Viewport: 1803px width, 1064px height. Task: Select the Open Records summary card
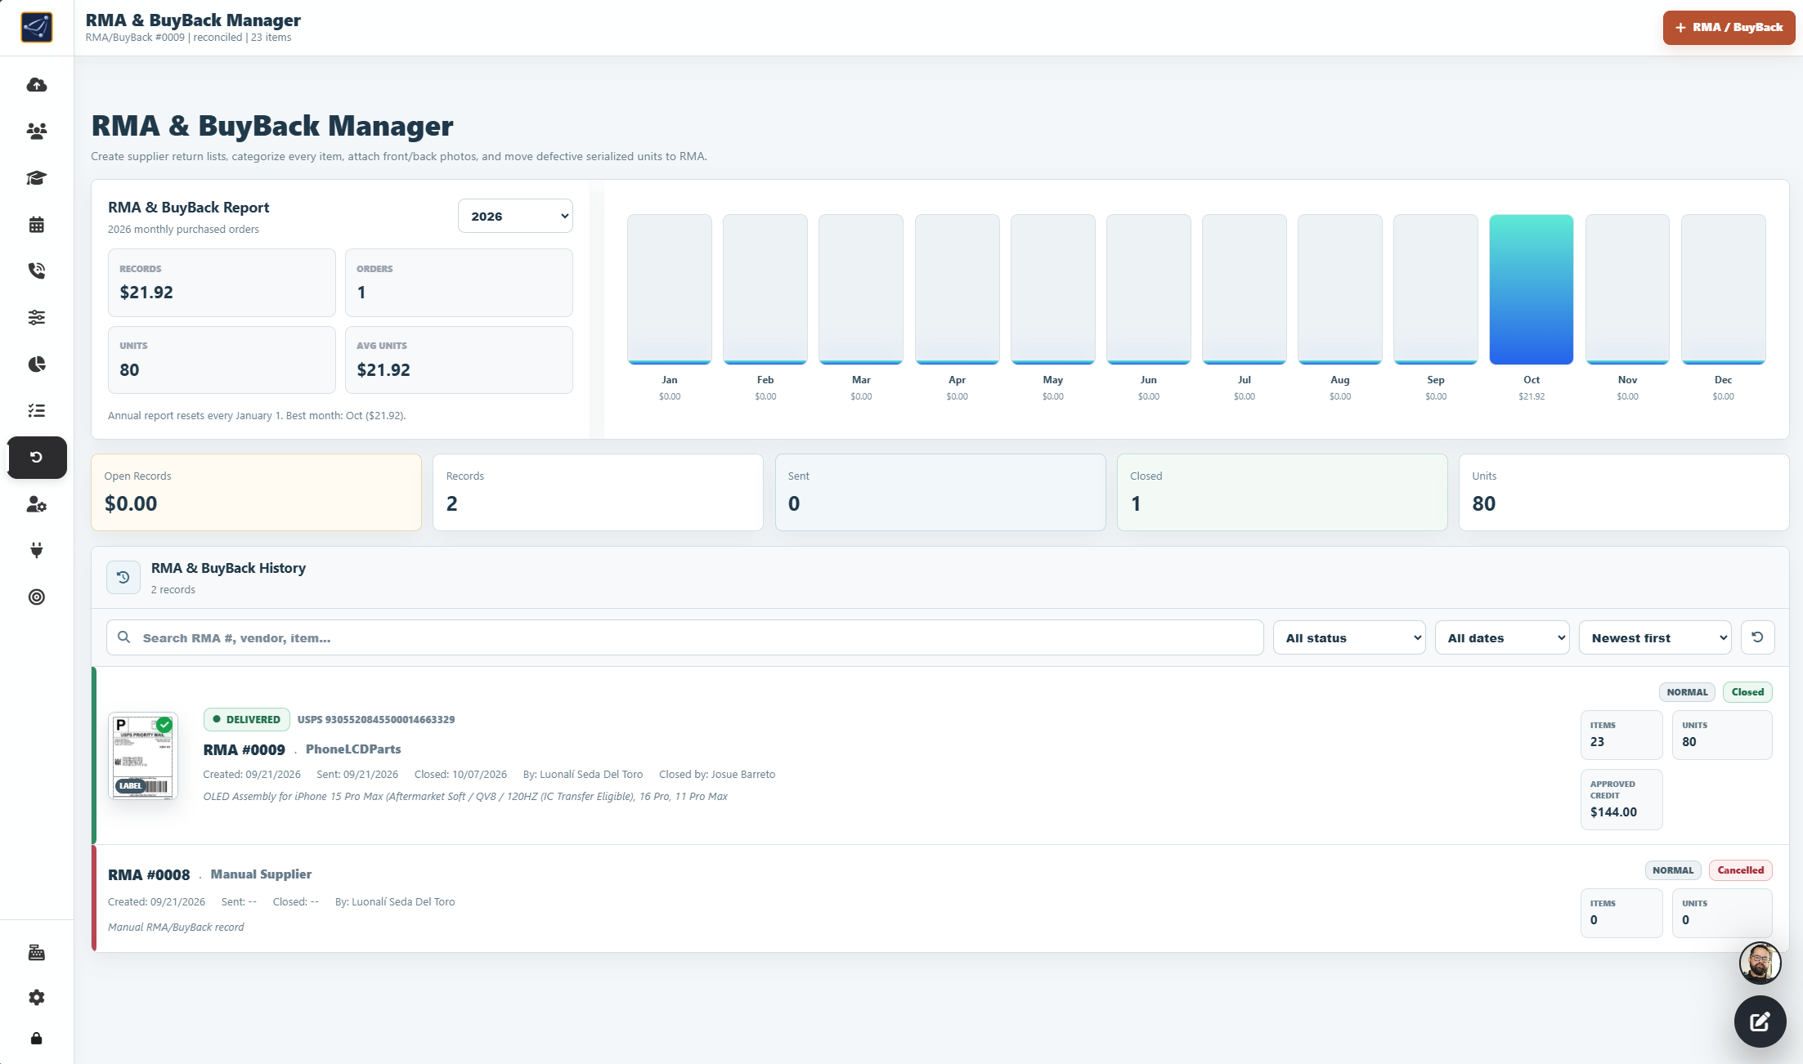256,492
